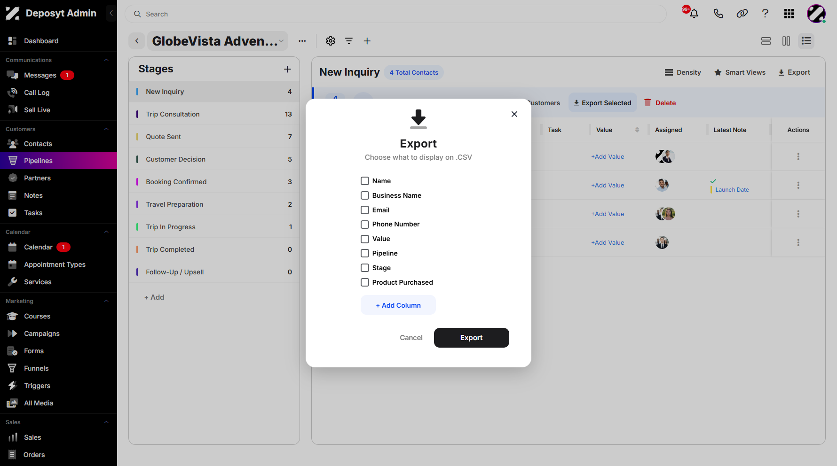Check the Phone Number checkbox
837x466 pixels.
tap(365, 225)
